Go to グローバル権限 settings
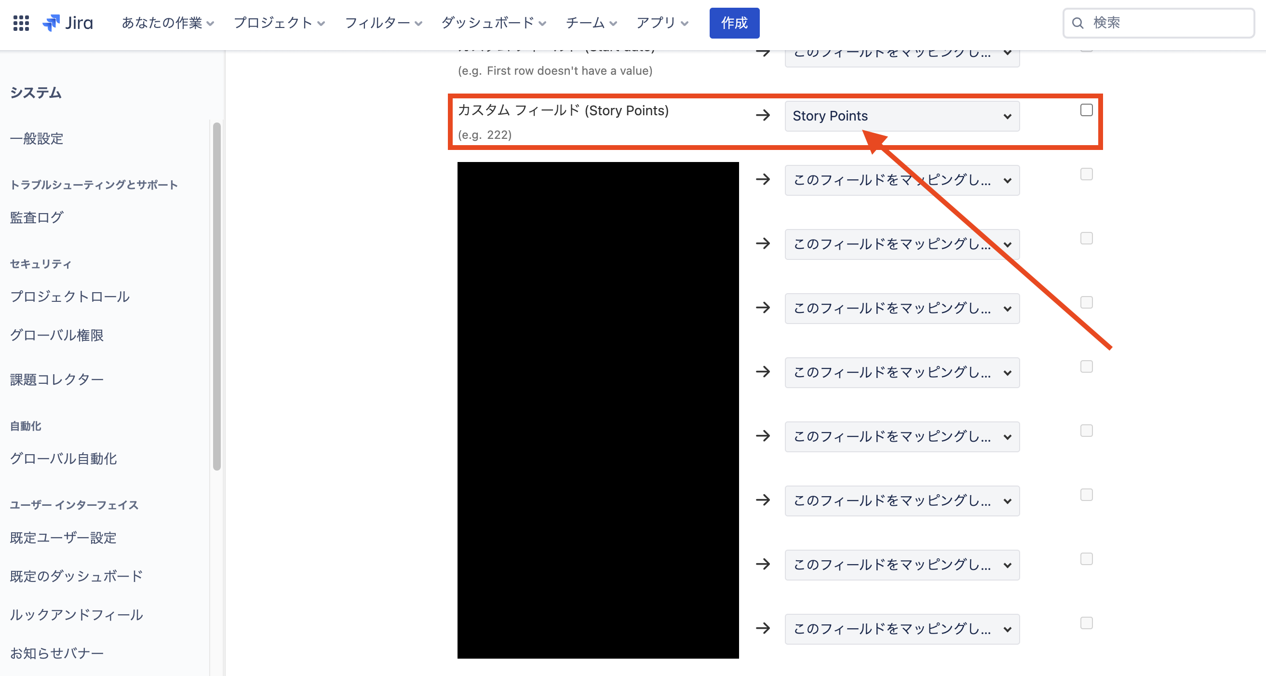The height and width of the screenshot is (676, 1266). pyautogui.click(x=57, y=335)
